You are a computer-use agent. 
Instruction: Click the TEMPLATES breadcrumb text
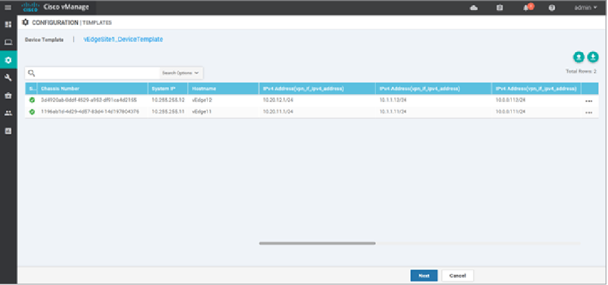point(98,23)
